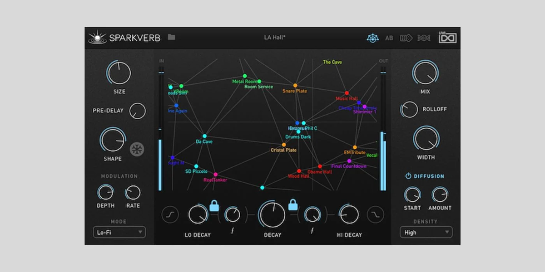Open the Mode dropdown showing Lo-Fi

[x=119, y=232]
